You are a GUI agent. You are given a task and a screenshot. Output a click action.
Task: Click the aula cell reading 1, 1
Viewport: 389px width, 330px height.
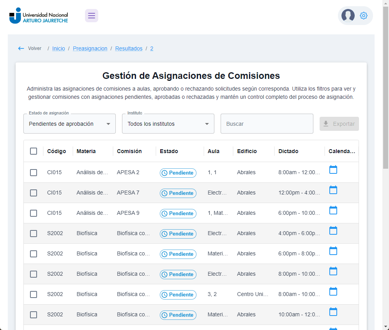click(x=212, y=172)
